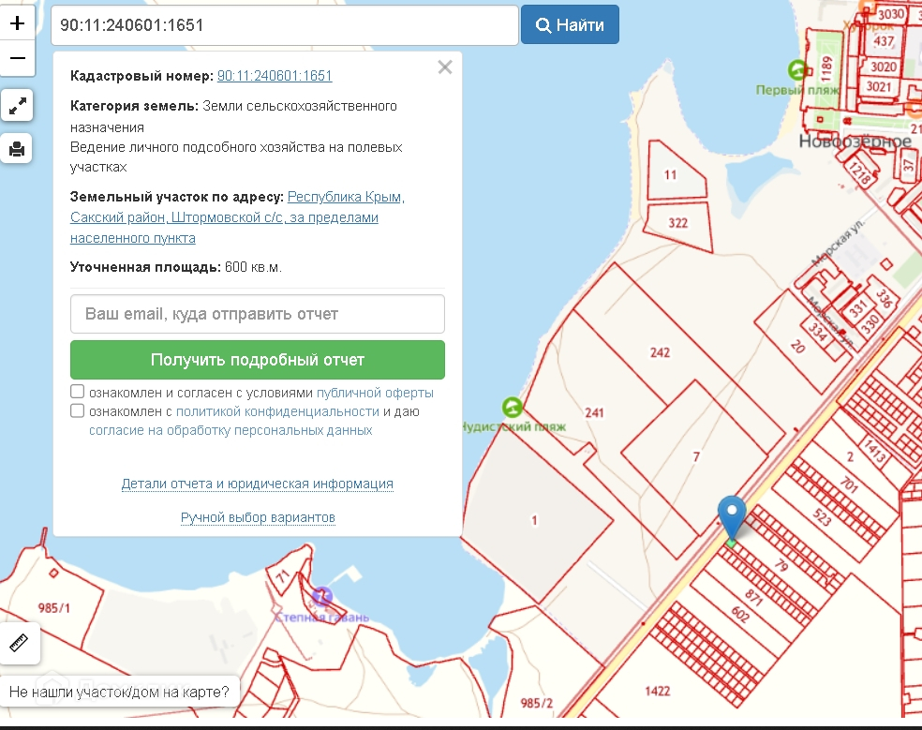Select parcel 985/2 on the map

pos(537,703)
